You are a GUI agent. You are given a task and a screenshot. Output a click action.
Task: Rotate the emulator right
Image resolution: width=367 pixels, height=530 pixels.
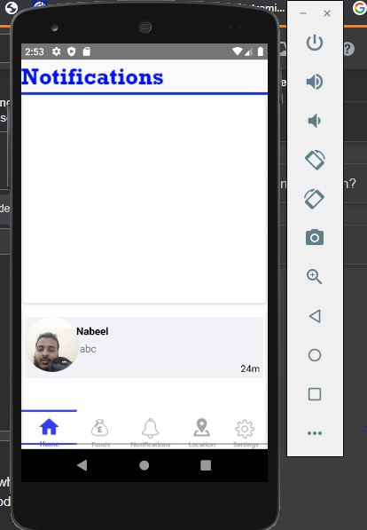[x=315, y=198]
